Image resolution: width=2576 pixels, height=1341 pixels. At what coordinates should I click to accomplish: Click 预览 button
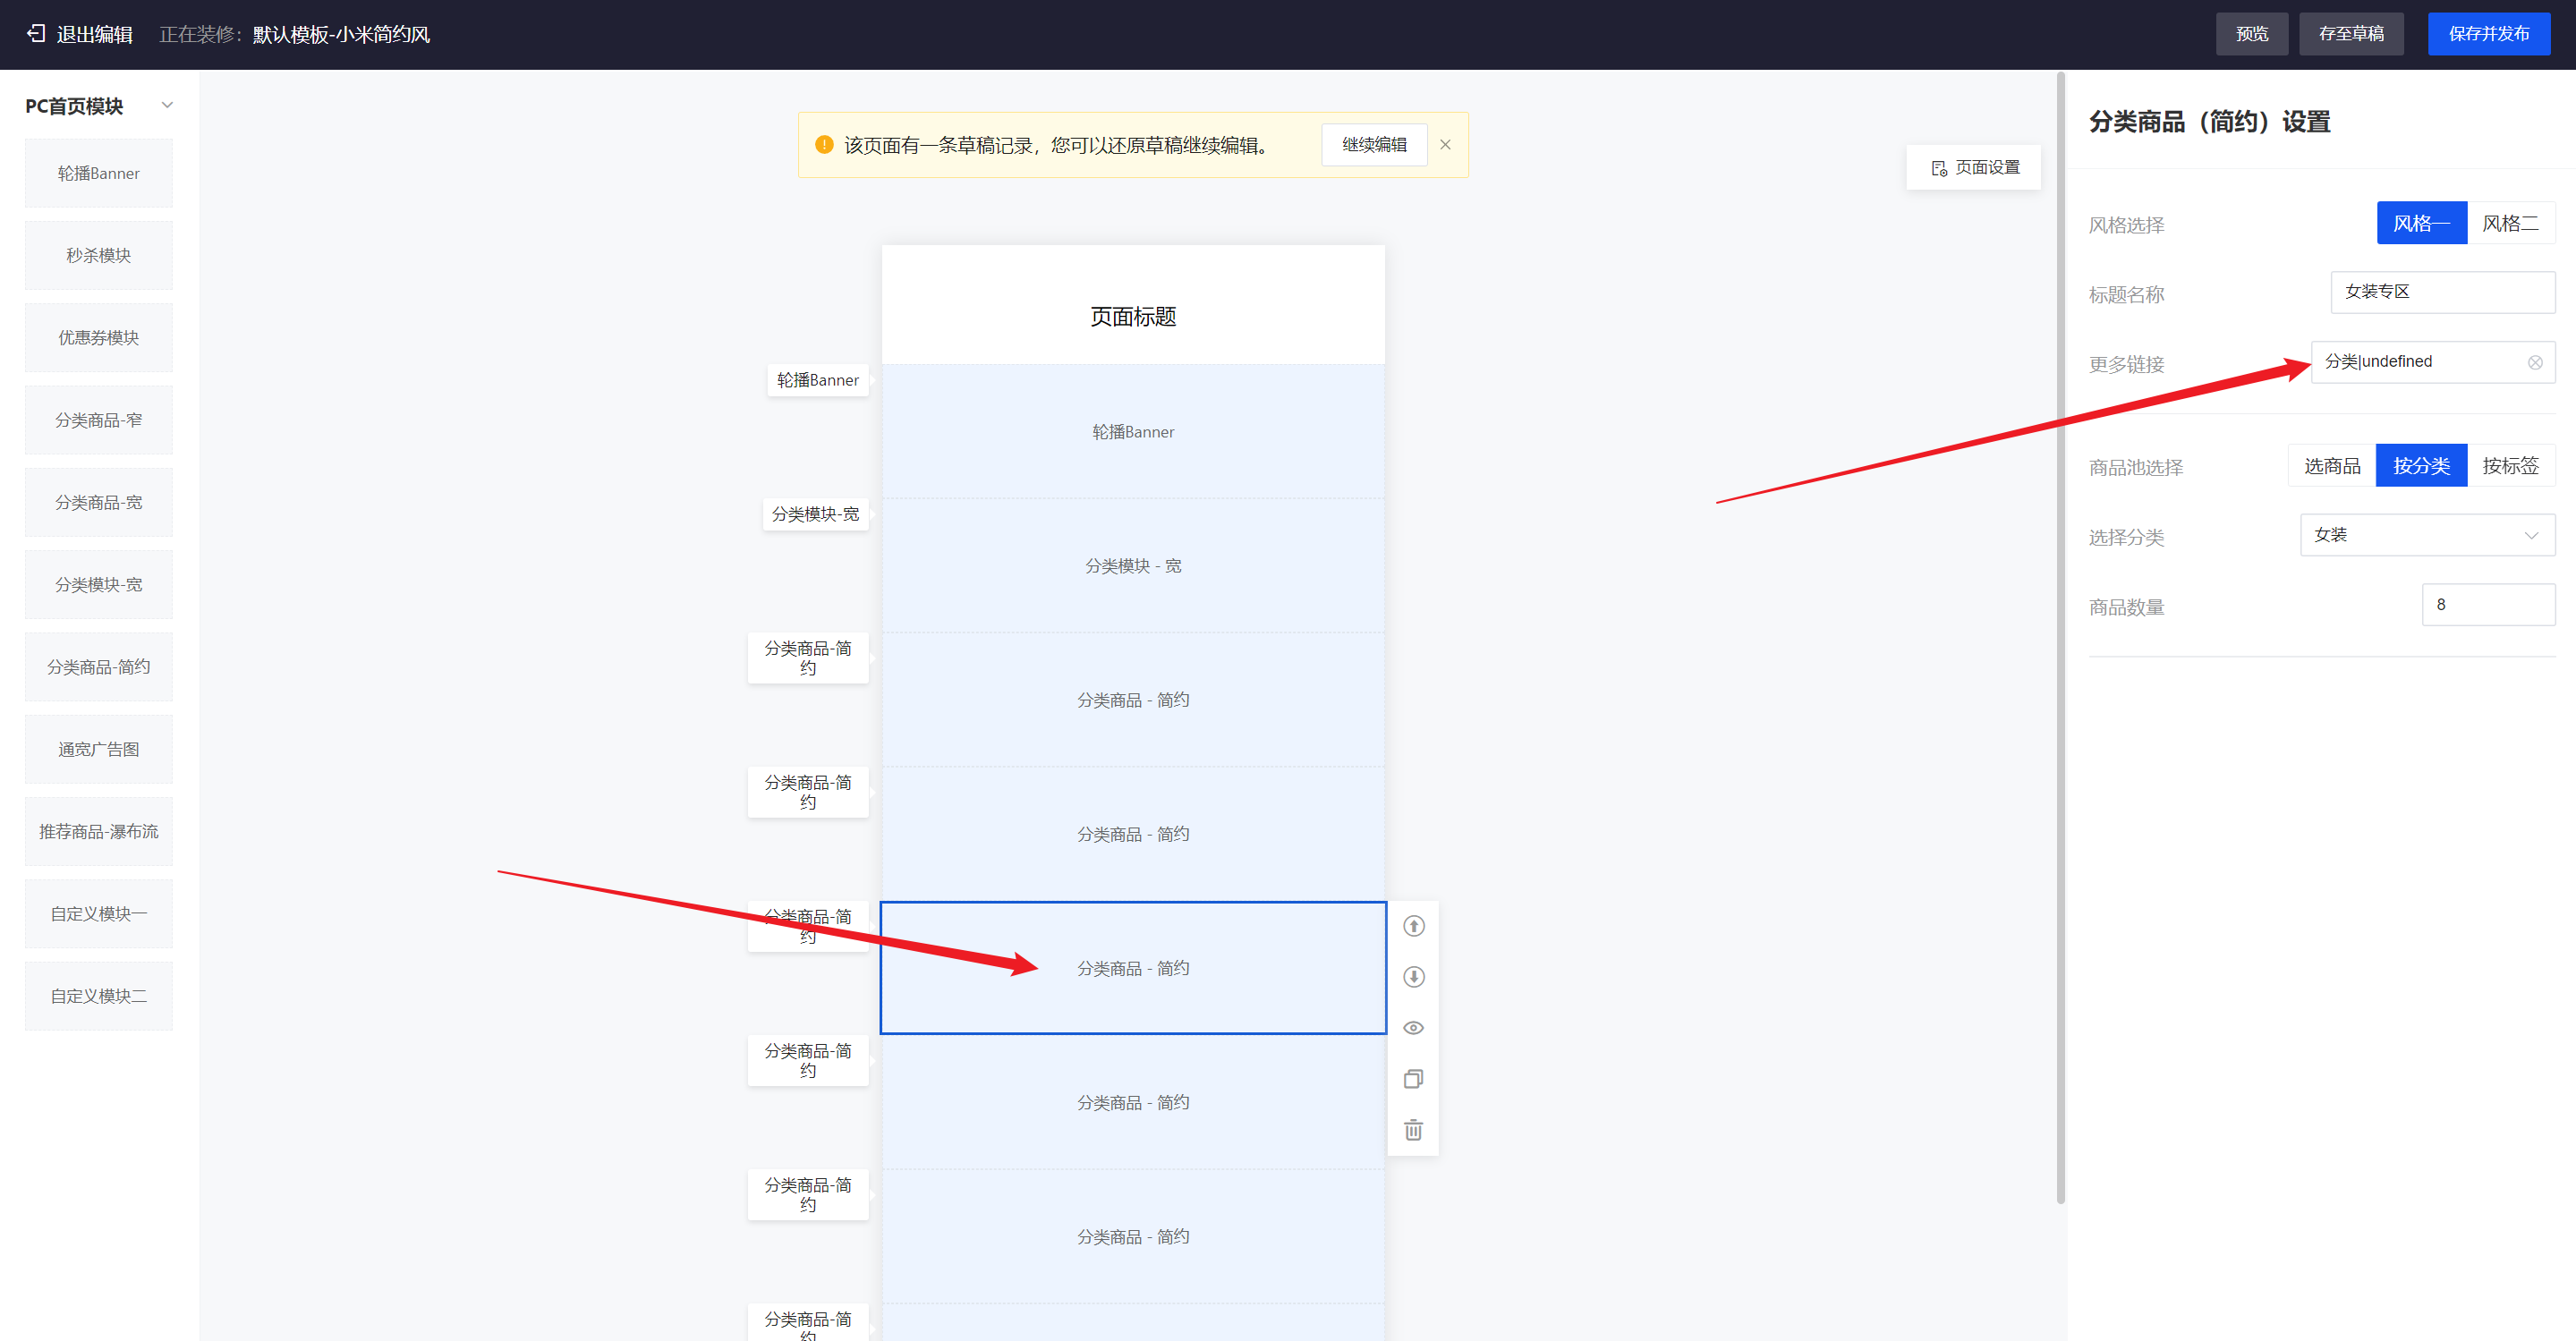click(2251, 34)
